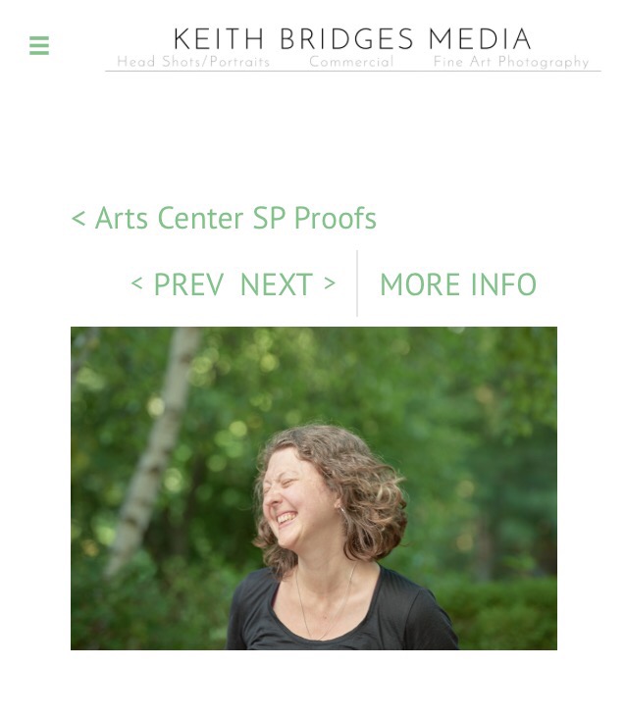Click the left arrow beside PREV
This screenshot has height=718, width=625.
pos(136,283)
